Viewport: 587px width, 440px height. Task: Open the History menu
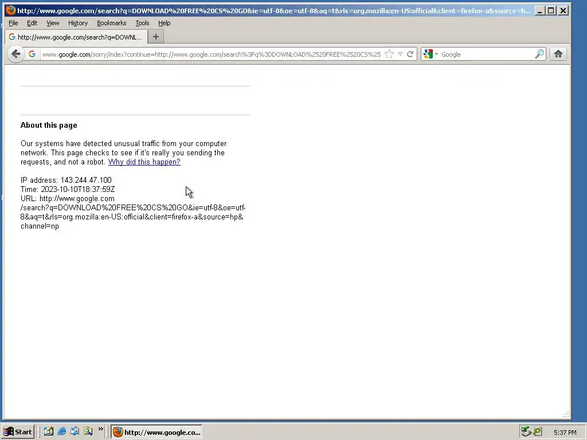click(78, 23)
